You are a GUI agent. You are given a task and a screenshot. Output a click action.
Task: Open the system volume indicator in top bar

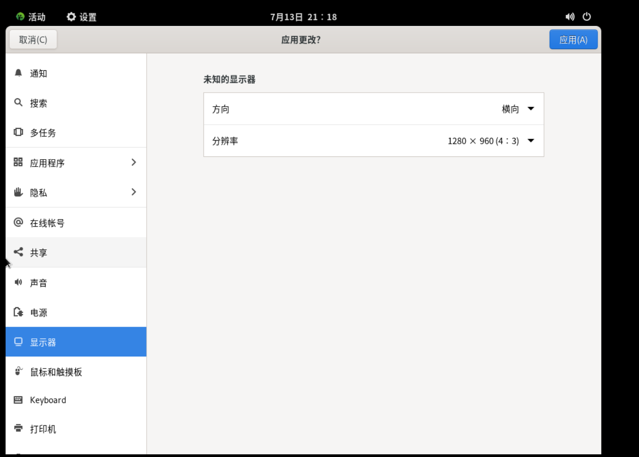coord(570,17)
